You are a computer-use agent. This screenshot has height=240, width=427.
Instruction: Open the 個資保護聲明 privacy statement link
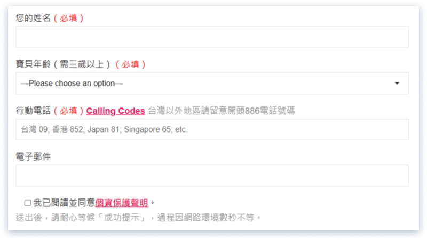[x=122, y=203]
